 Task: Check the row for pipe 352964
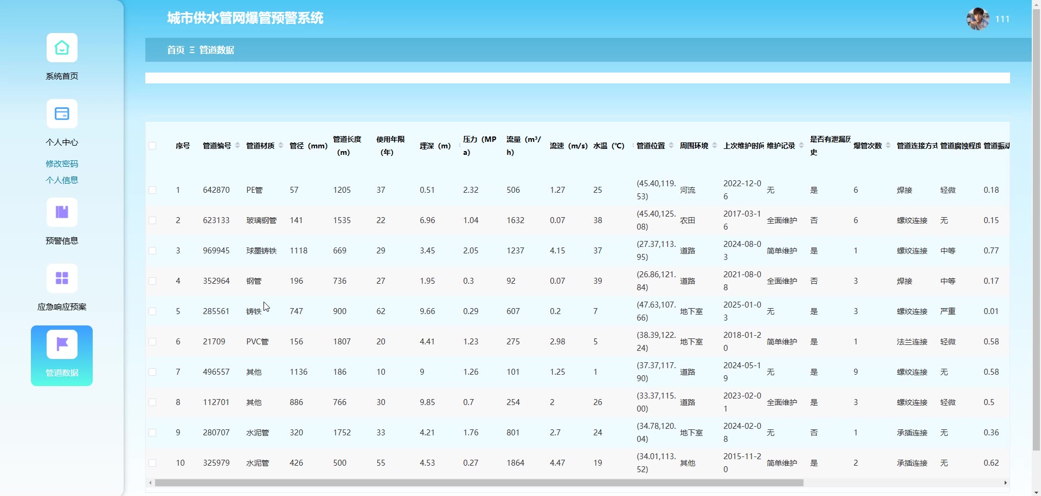(152, 281)
